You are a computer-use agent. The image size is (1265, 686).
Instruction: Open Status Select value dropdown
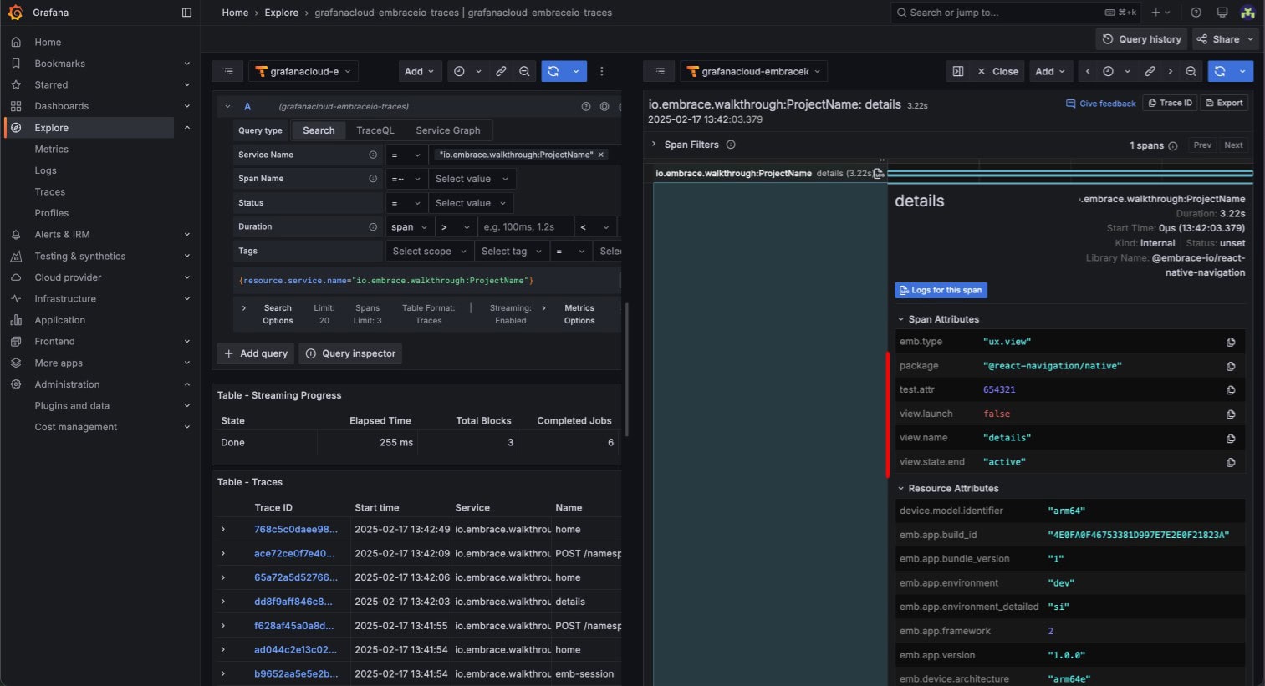tap(471, 203)
